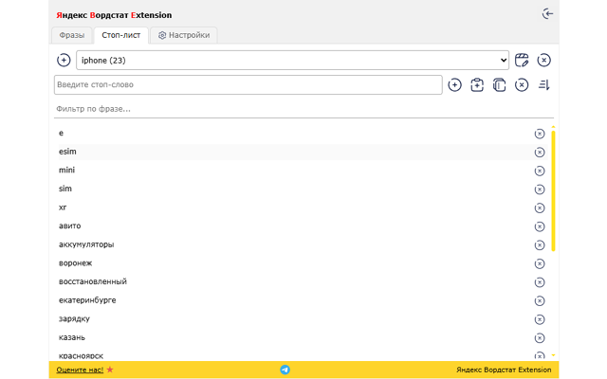Select the 'mini' list row
Viewport: 607px width, 379px height.
point(303,171)
